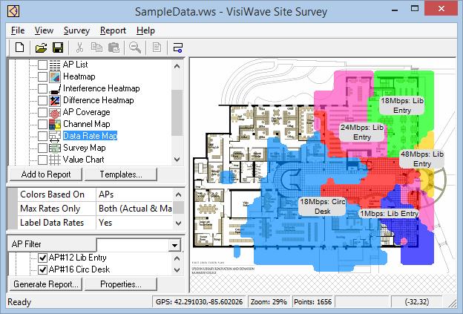Click the GPS coordinates status field
Viewport: 463px width, 314px height.
(200, 302)
